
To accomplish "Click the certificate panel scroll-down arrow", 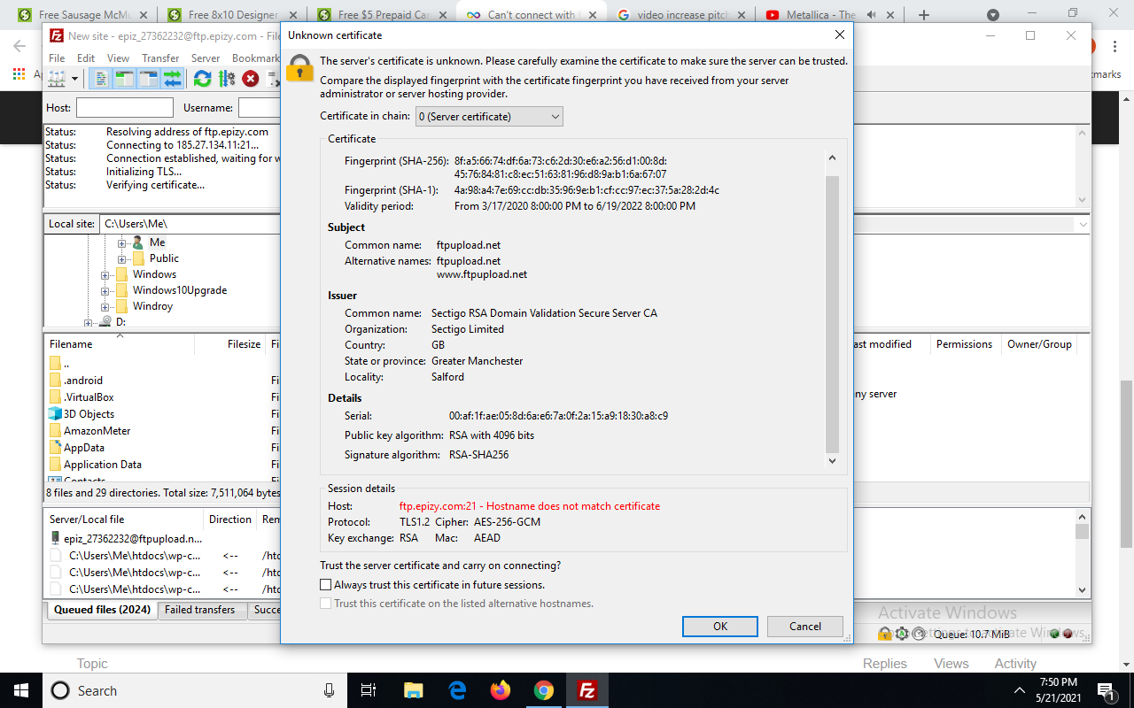I will (832, 460).
